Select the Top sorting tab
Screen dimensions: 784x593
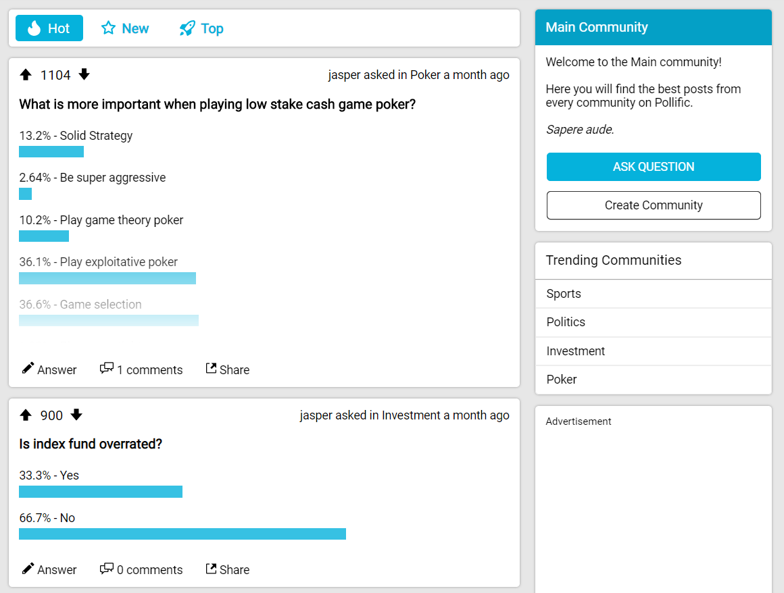(x=201, y=28)
